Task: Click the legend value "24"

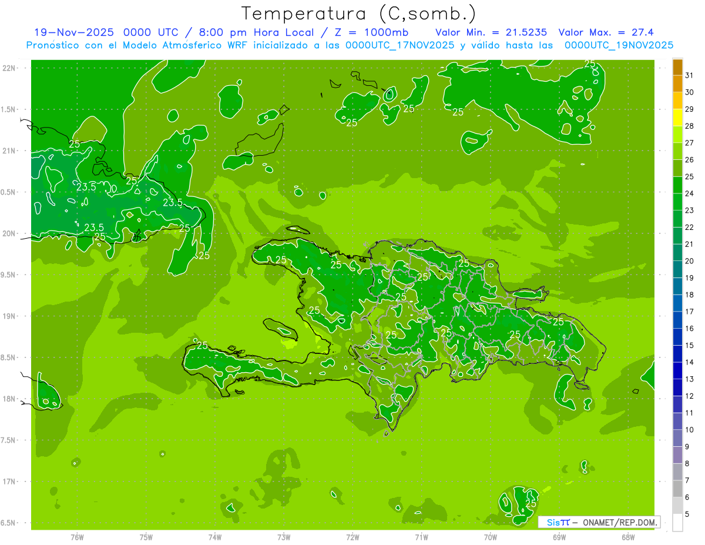Action: (690, 193)
